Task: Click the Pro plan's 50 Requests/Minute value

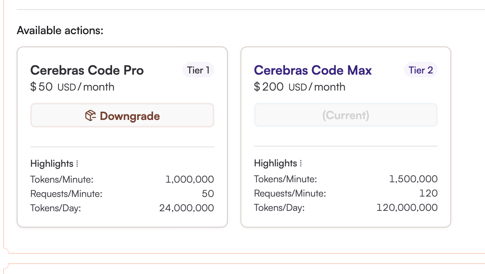Action: click(208, 194)
